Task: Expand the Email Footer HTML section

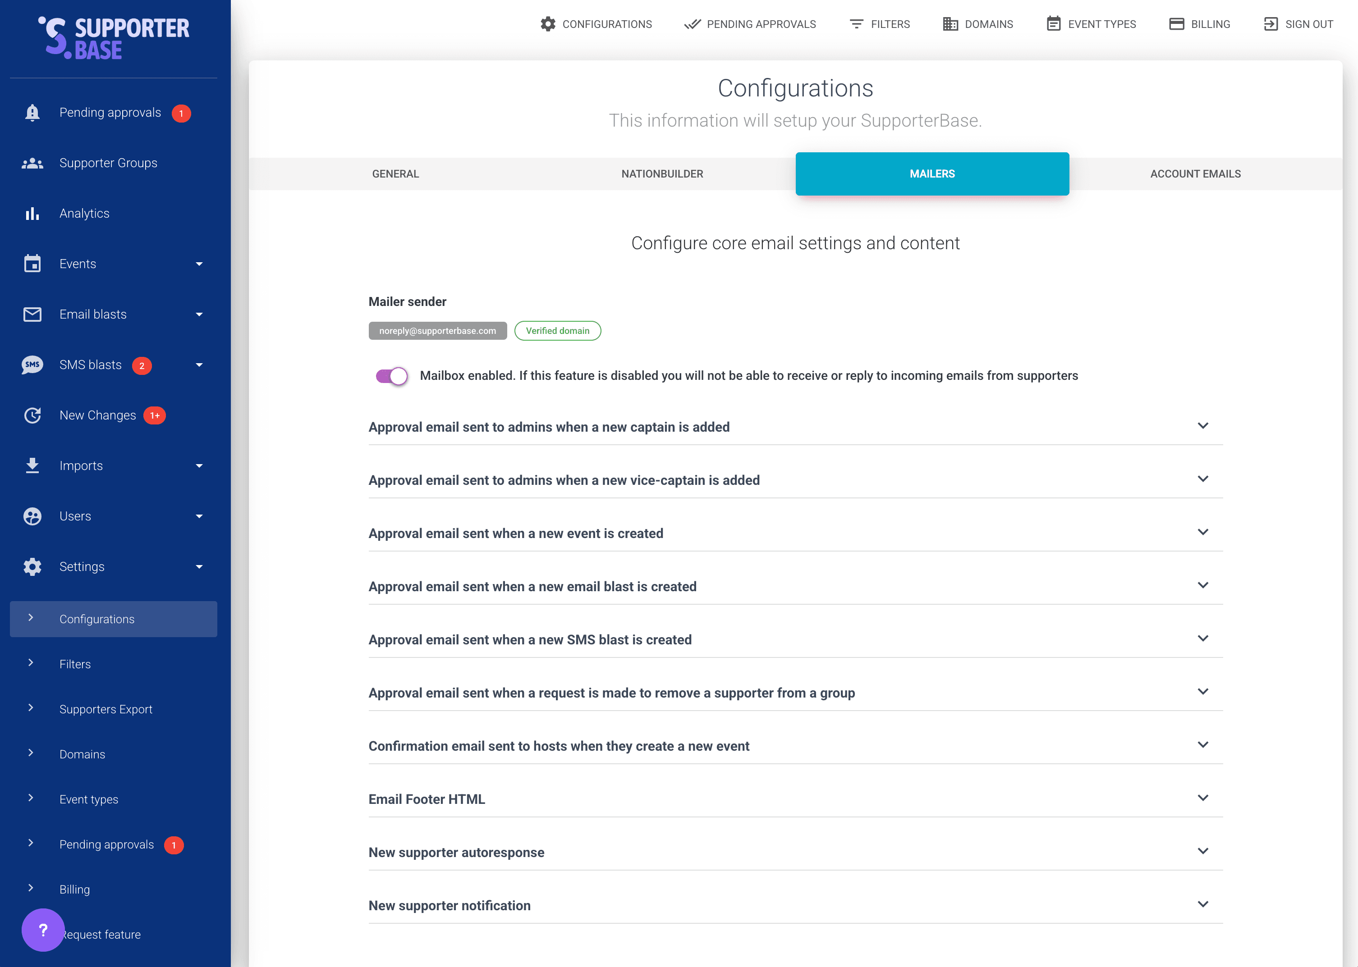Action: [x=1202, y=798]
